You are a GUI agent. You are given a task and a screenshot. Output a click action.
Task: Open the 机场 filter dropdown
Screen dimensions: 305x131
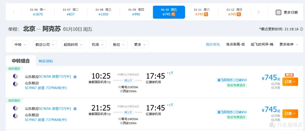coord(98,45)
